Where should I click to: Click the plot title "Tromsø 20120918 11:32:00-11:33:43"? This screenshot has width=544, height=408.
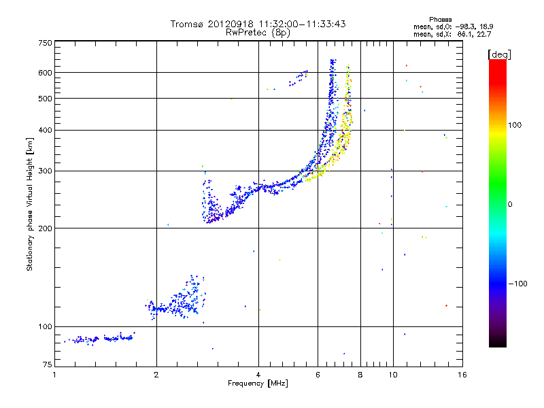(258, 24)
